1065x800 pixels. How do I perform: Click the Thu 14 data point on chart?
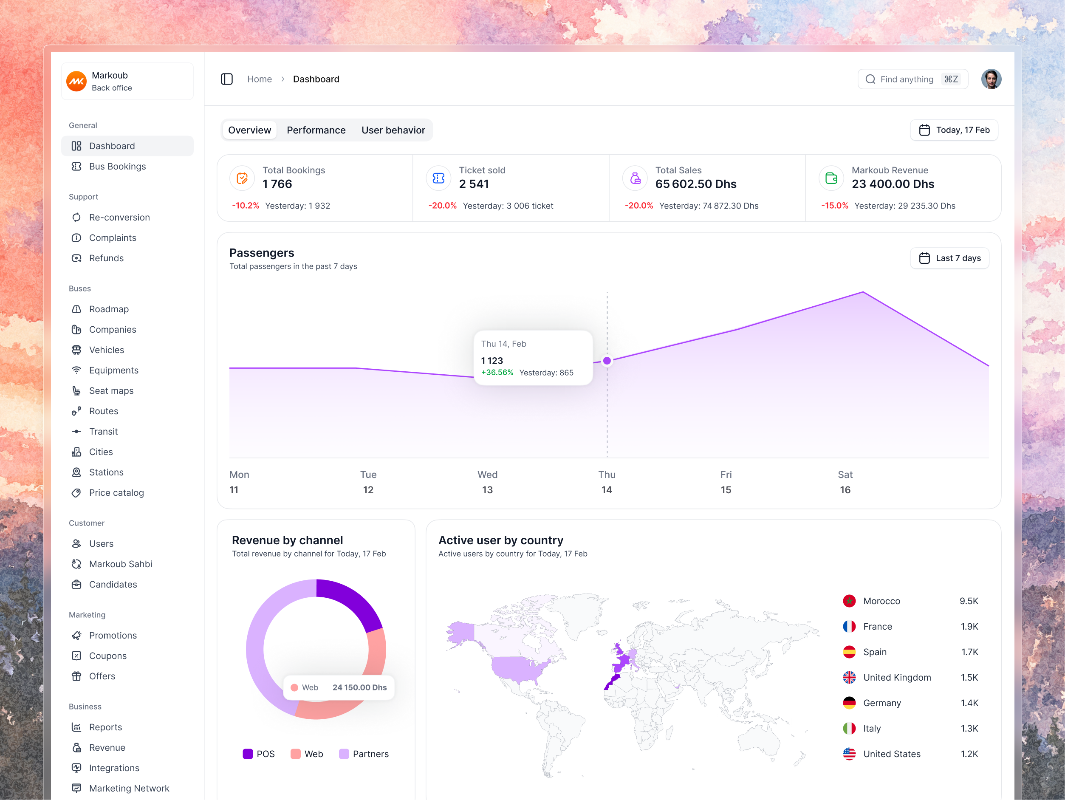coord(607,361)
